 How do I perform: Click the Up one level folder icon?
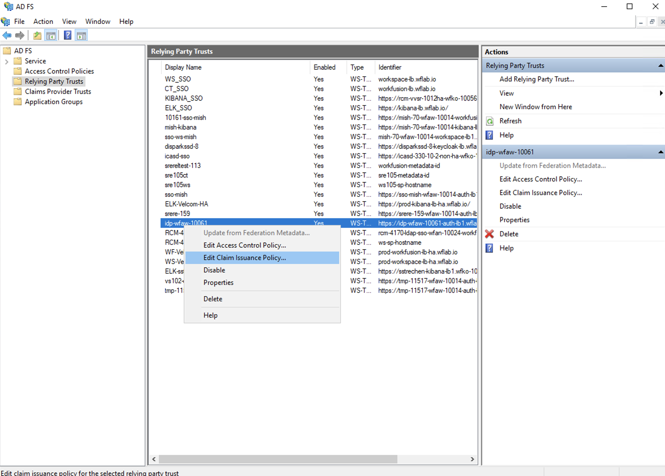(x=37, y=35)
